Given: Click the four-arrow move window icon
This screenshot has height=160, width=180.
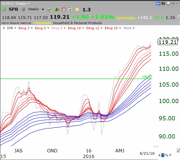Looking at the screenshot, I should click(173, 3).
